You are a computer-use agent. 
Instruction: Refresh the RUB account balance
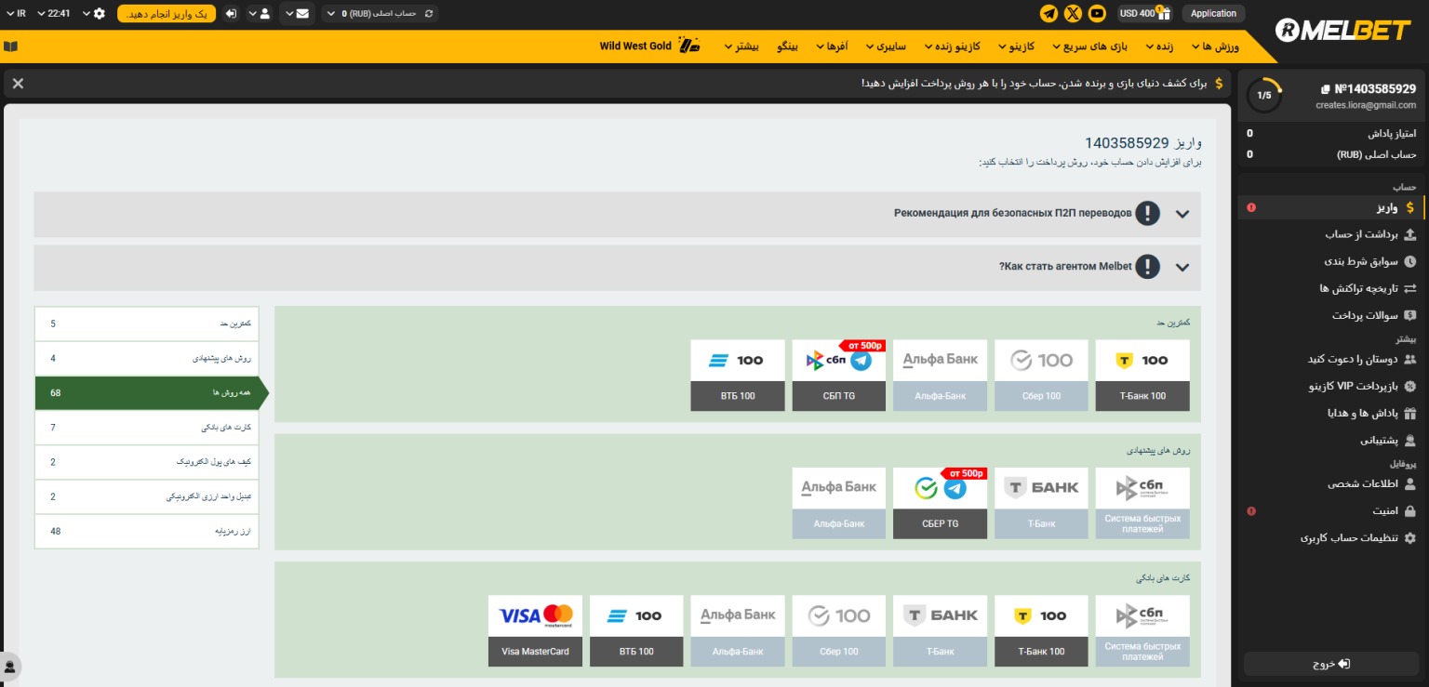coord(427,14)
